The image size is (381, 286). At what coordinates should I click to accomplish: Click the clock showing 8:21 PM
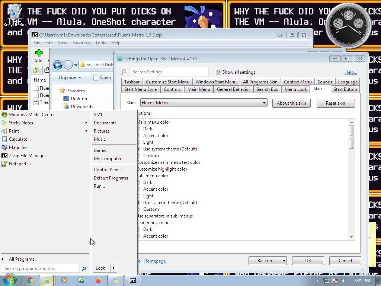(x=362, y=281)
